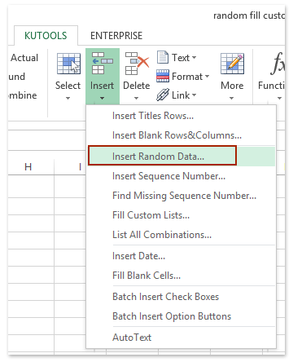Click the Insert rows icon in the ribbon
The height and width of the screenshot is (362, 293).
103,64
